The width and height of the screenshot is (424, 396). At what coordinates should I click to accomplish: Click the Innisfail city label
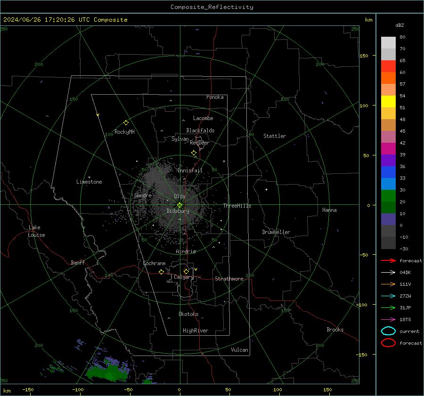pos(190,170)
